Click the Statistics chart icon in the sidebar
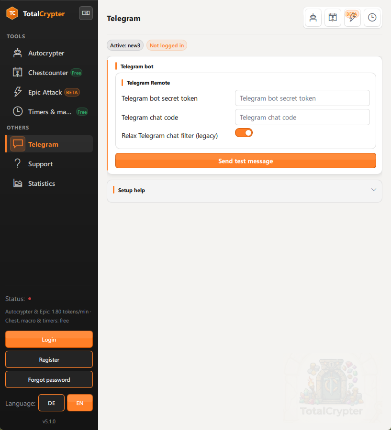391x430 pixels. [x=18, y=183]
